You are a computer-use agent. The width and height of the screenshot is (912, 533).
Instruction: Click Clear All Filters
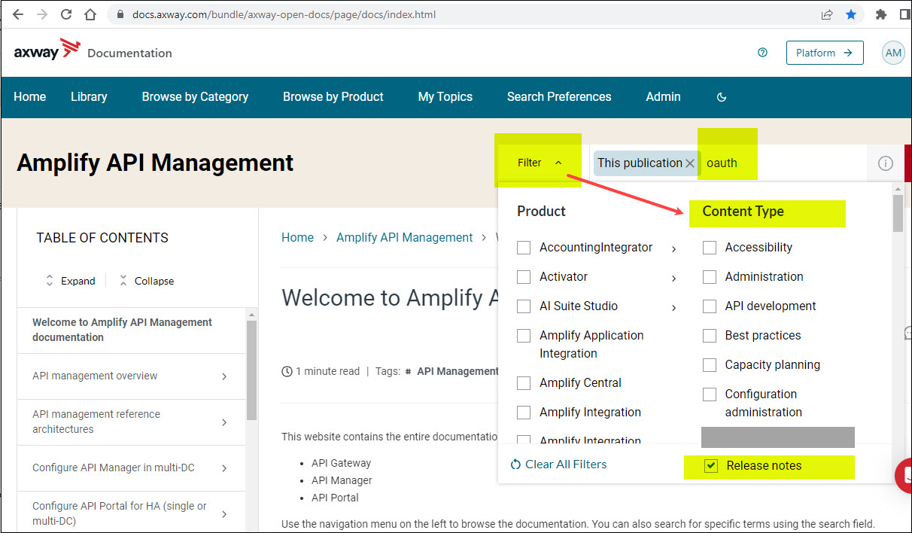tap(558, 464)
